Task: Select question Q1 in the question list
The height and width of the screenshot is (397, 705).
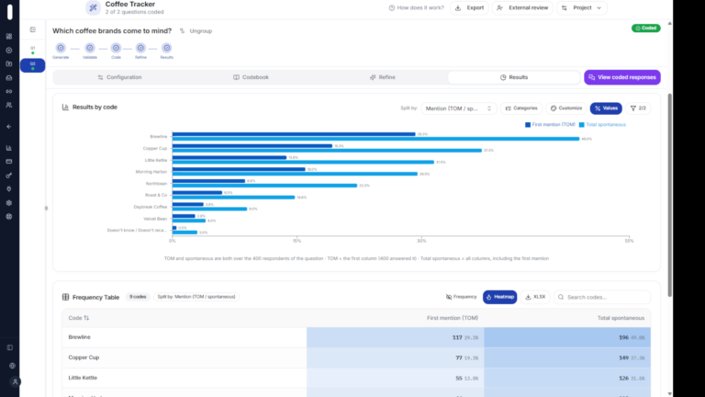Action: [x=33, y=50]
